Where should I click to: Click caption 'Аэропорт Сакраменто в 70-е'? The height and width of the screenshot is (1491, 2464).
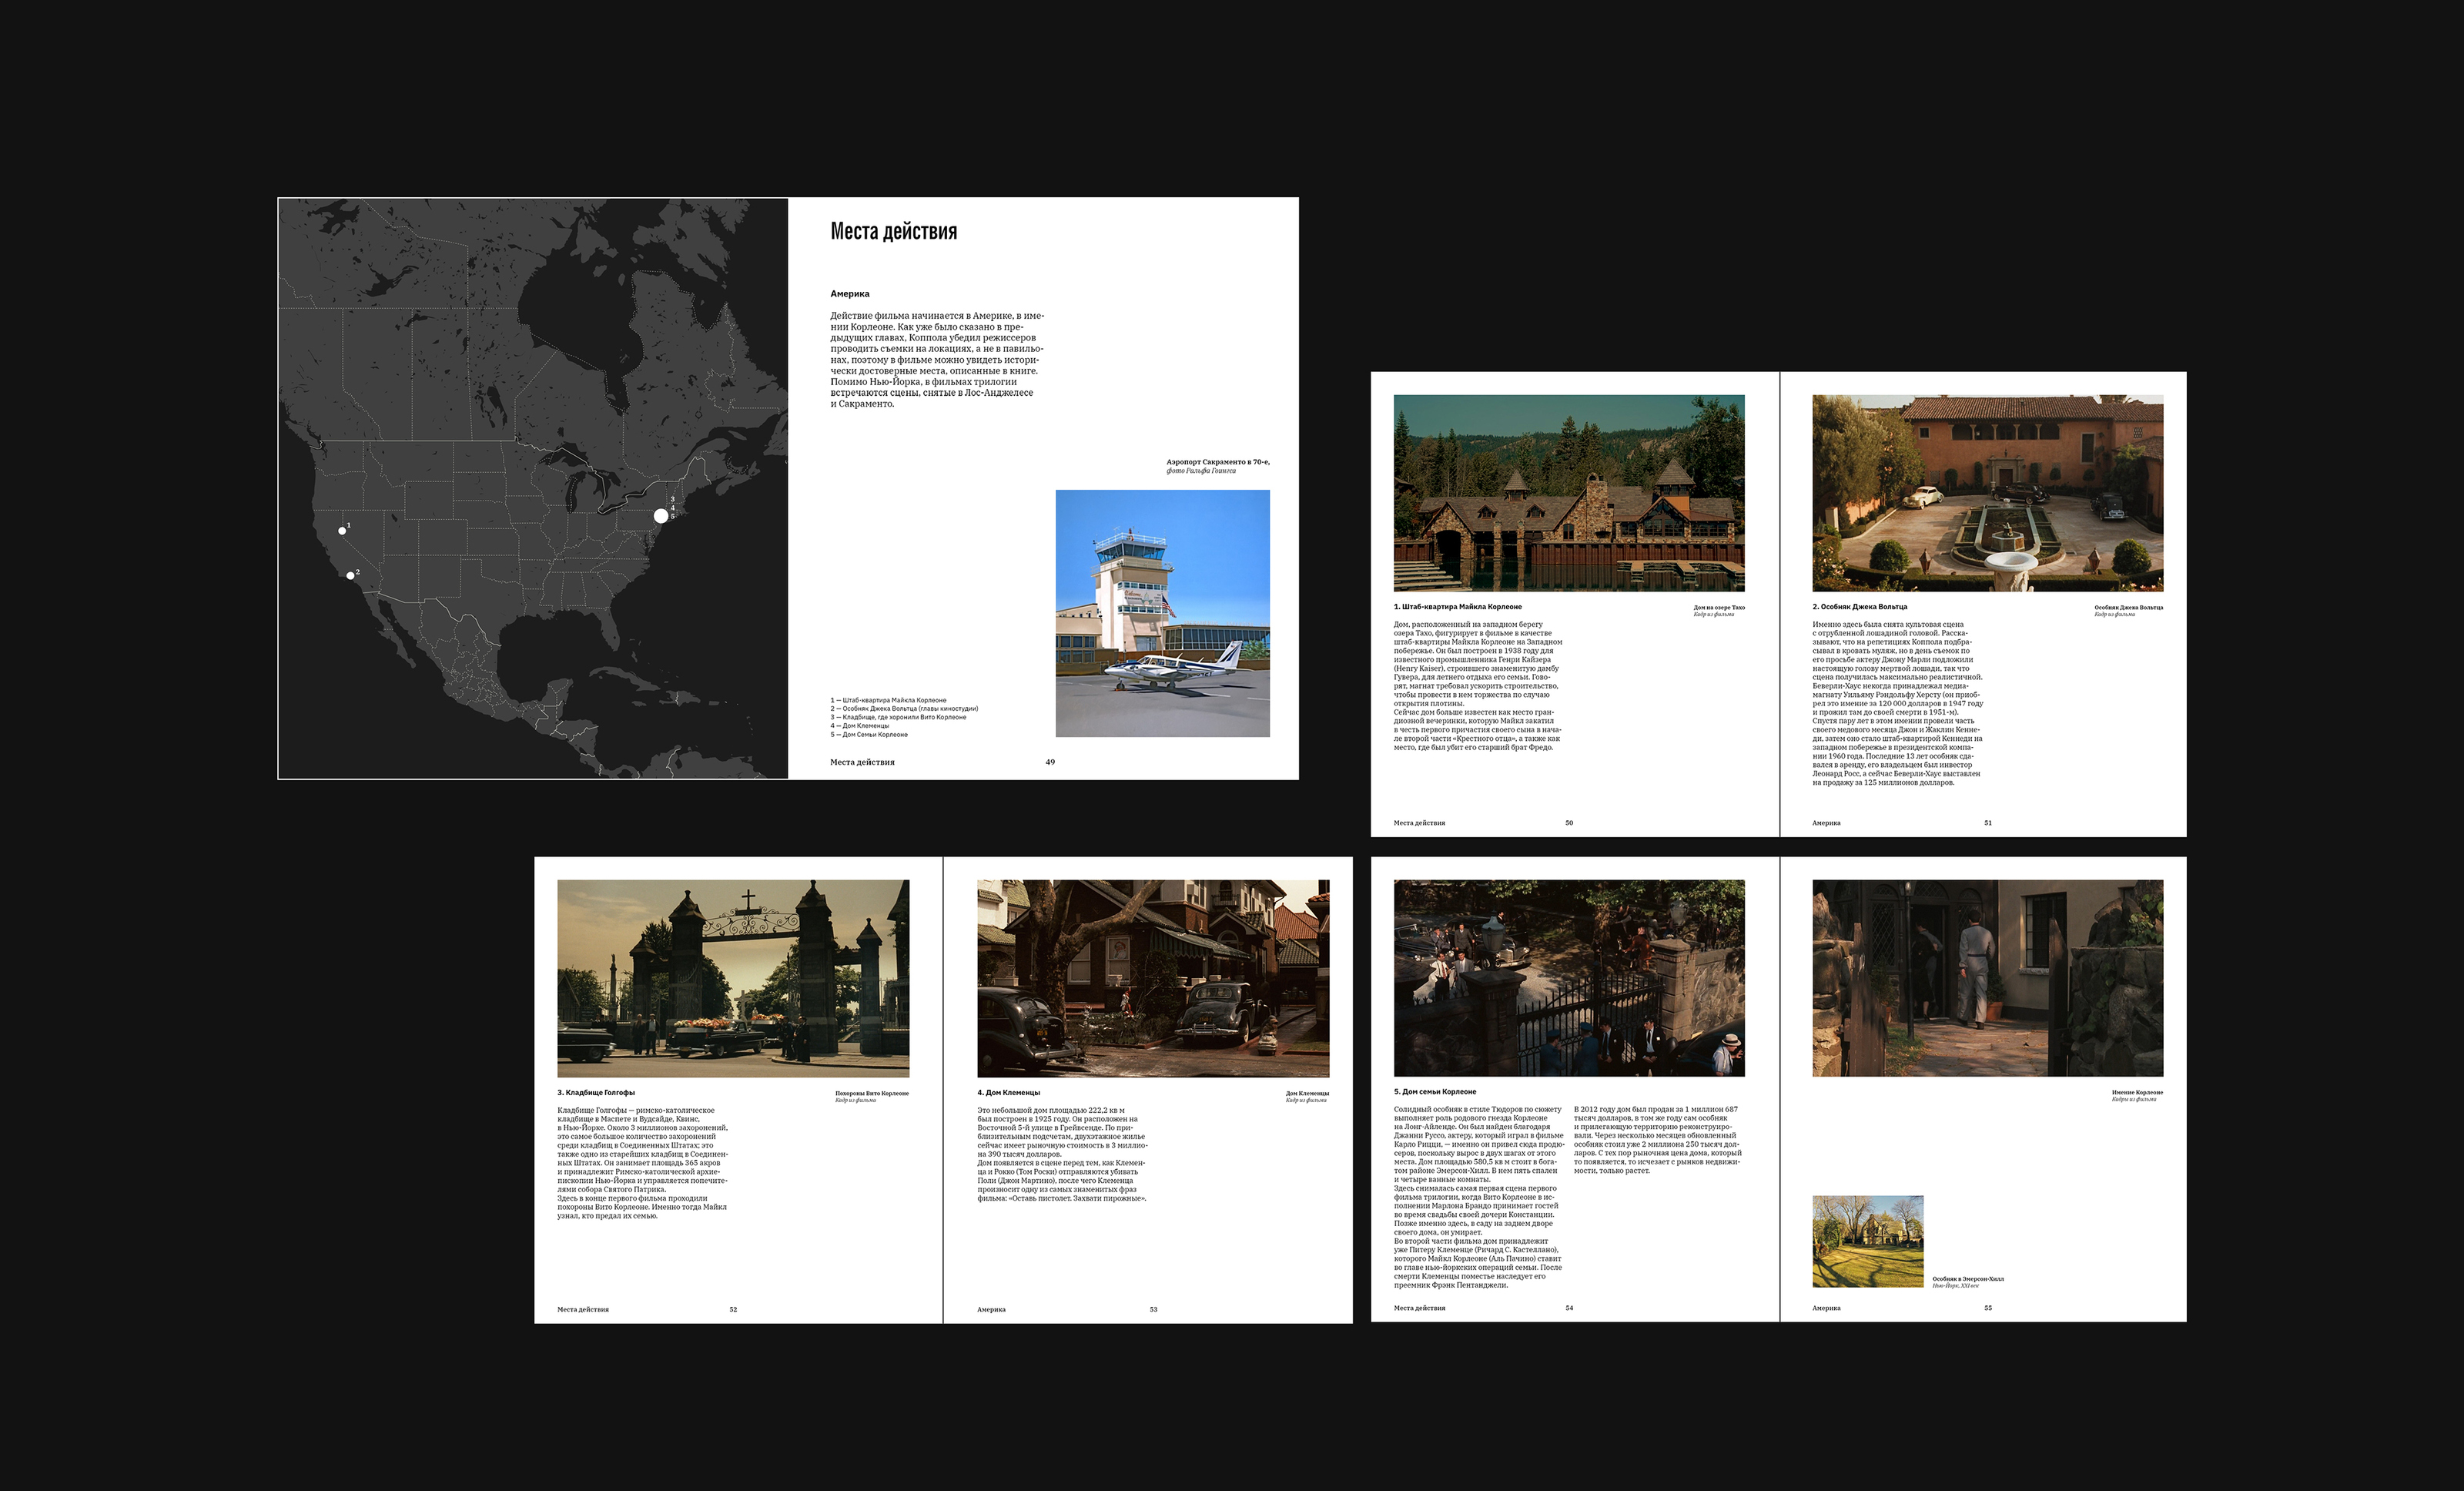[x=1217, y=462]
